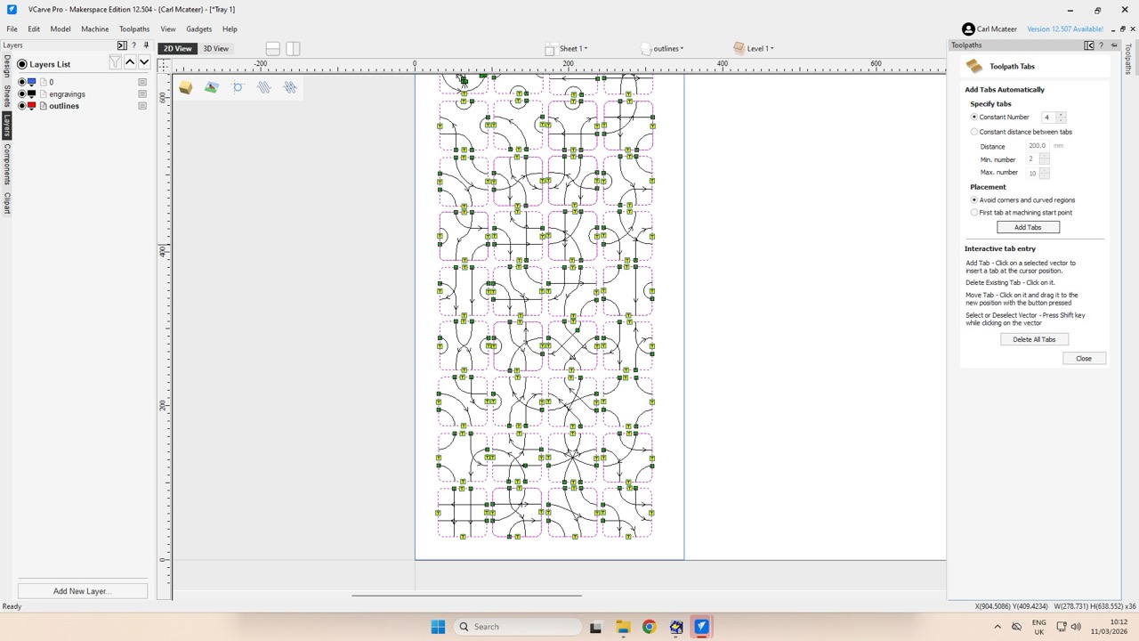Image resolution: width=1139 pixels, height=641 pixels.
Task: Click the ruler origin corner icon
Action: tap(164, 64)
